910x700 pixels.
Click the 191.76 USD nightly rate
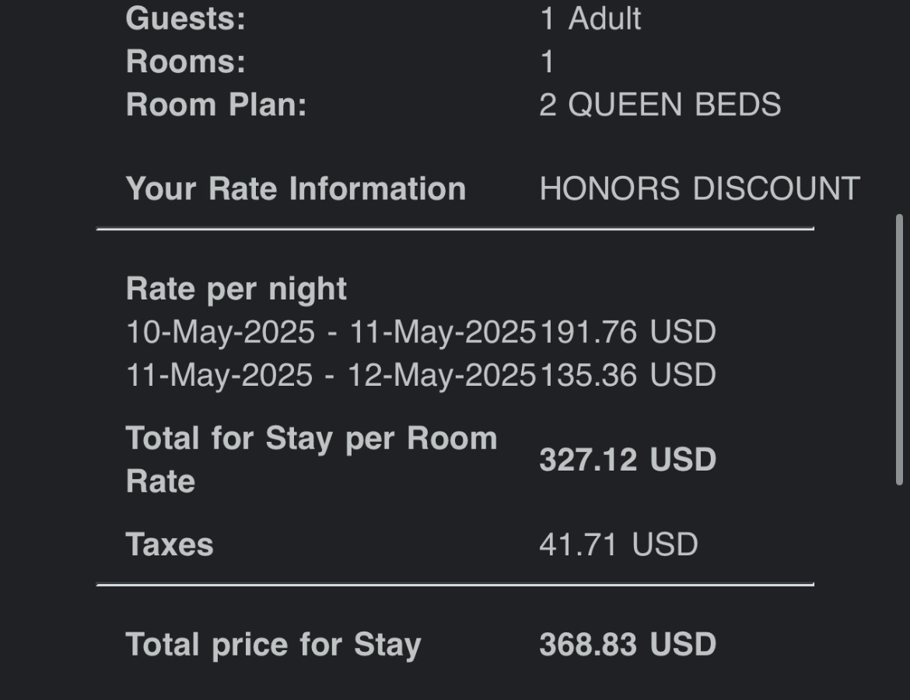tap(628, 332)
